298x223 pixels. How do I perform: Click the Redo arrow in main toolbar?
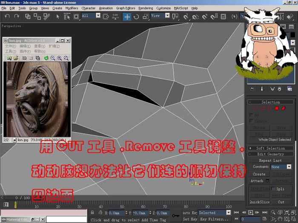(17, 17)
